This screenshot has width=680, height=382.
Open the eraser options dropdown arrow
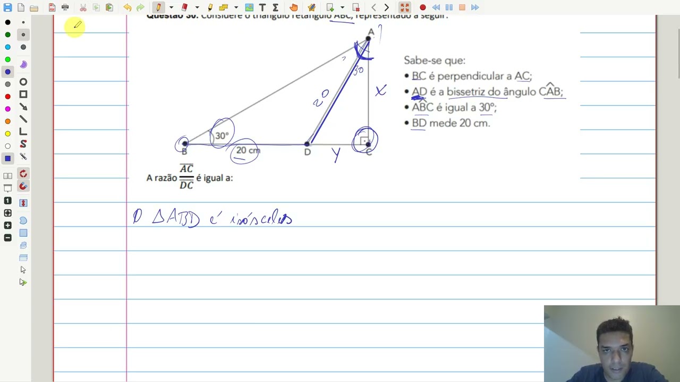(x=197, y=7)
